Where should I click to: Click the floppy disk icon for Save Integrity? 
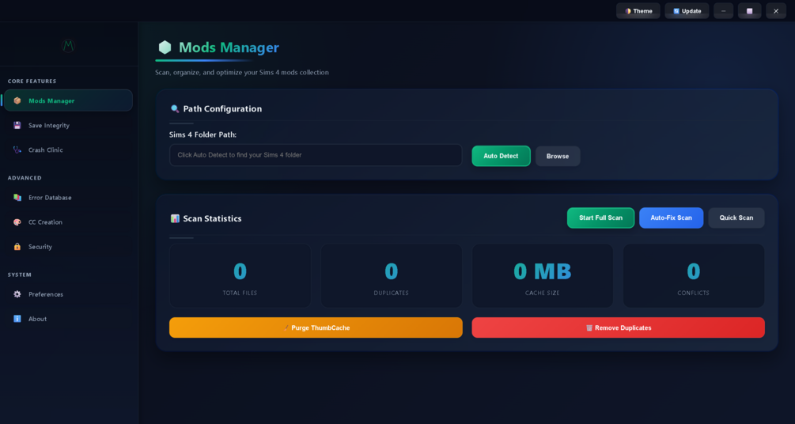coord(17,125)
